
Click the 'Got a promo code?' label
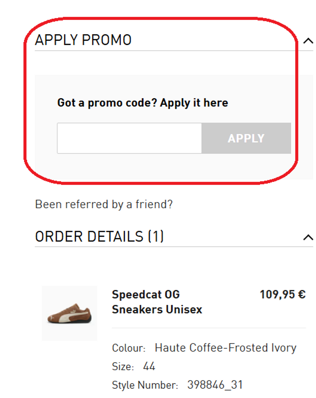(143, 103)
